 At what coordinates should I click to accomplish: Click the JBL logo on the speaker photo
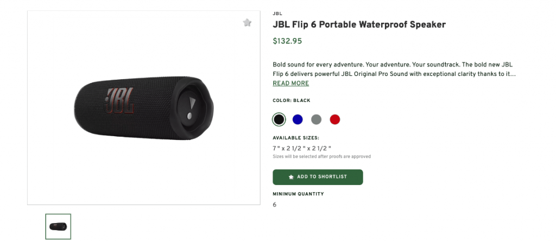(119, 101)
